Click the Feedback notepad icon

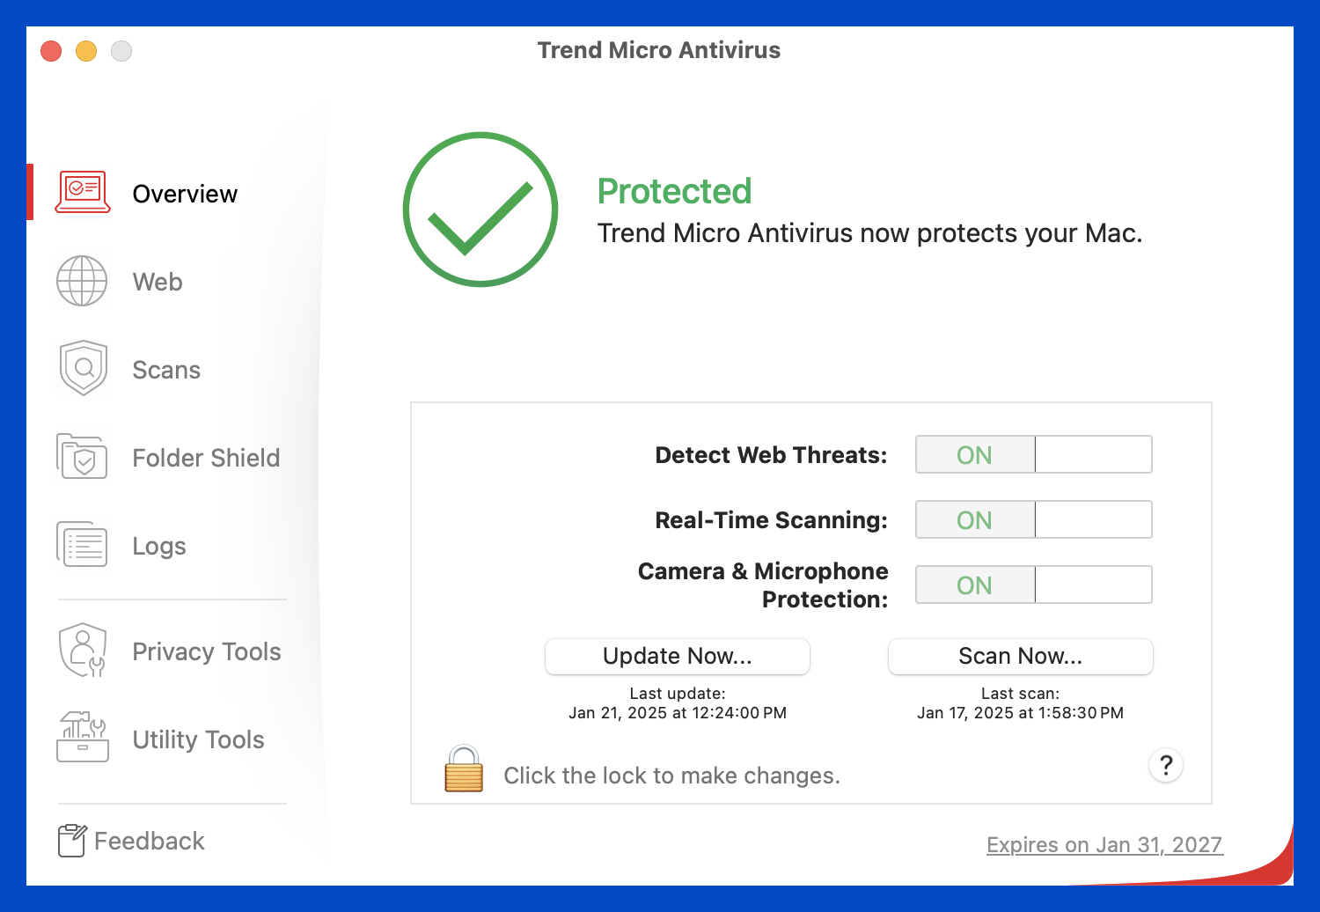72,841
